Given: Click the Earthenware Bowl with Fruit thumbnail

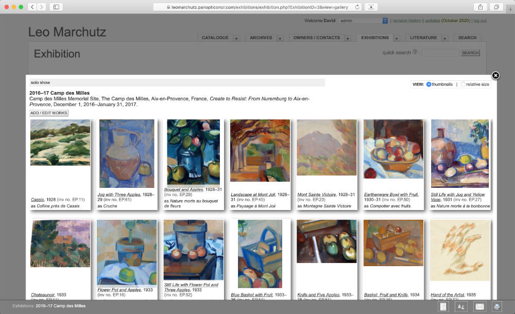Looking at the screenshot, I should [393, 149].
